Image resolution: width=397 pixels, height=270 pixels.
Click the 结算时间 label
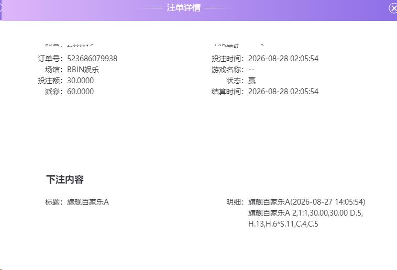point(228,92)
